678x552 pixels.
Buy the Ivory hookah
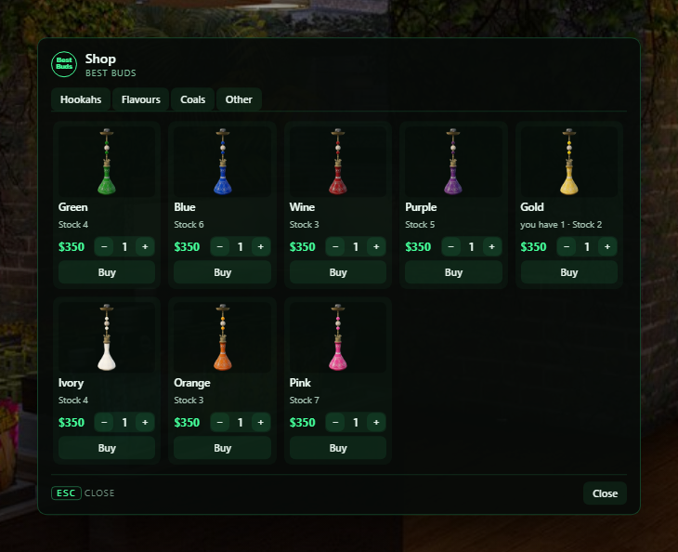pyautogui.click(x=107, y=448)
